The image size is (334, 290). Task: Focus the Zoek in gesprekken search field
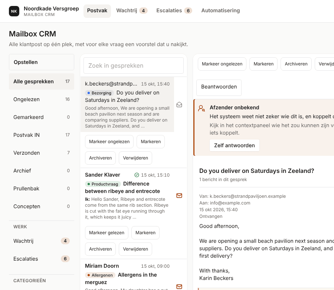[134, 65]
